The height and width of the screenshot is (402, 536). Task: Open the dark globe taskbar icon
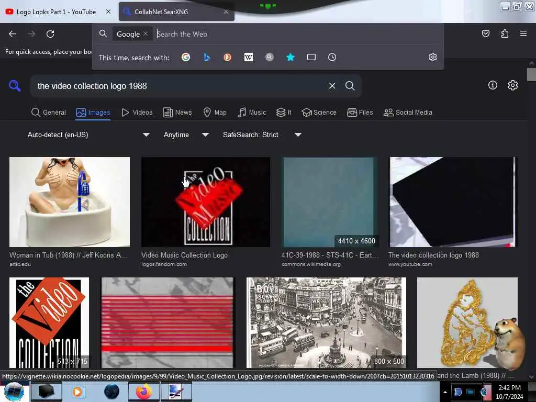click(x=112, y=392)
